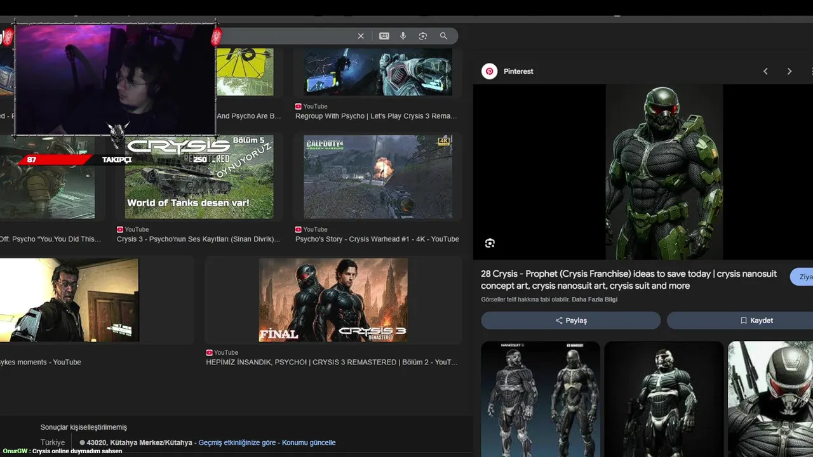Click the Paylaş share button

point(570,321)
